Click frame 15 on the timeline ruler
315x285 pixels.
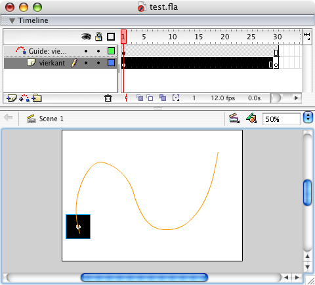point(198,37)
